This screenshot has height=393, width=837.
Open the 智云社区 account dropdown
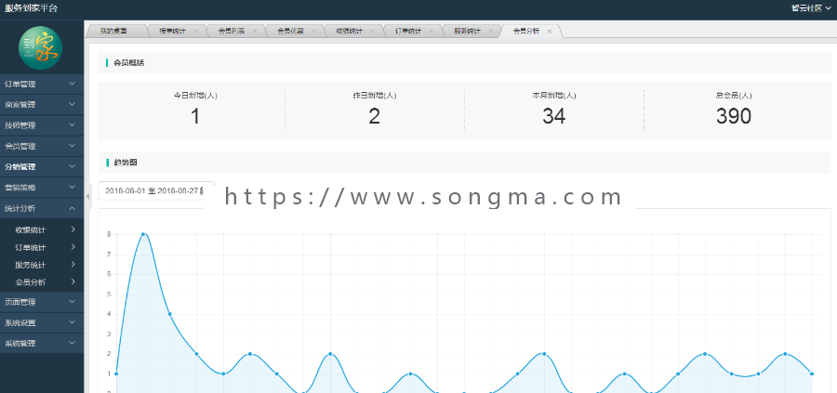[x=811, y=8]
